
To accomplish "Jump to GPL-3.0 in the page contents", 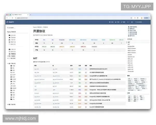I will (130, 63).
